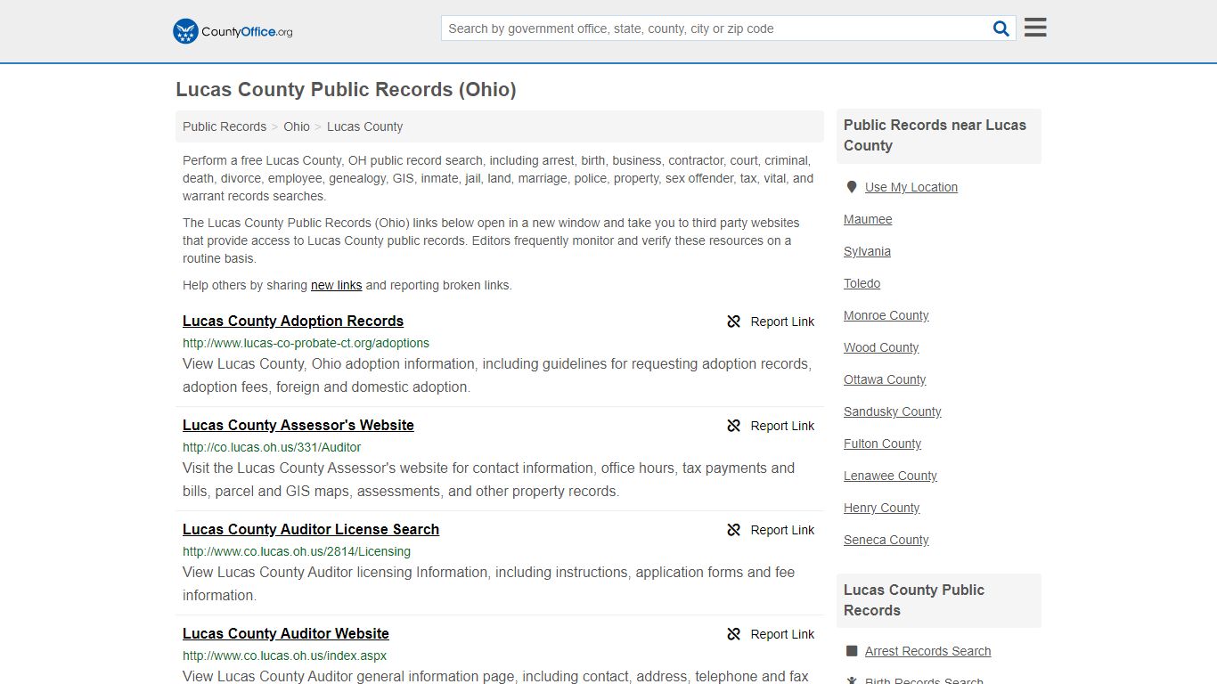The width and height of the screenshot is (1217, 684).
Task: Select Lucas County breadcrumb
Action: 364,126
